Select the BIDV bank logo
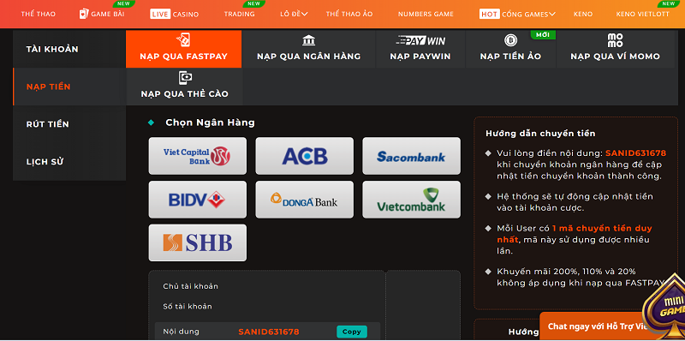 tap(198, 200)
